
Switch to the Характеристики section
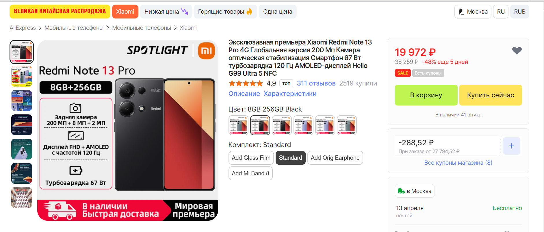click(290, 94)
